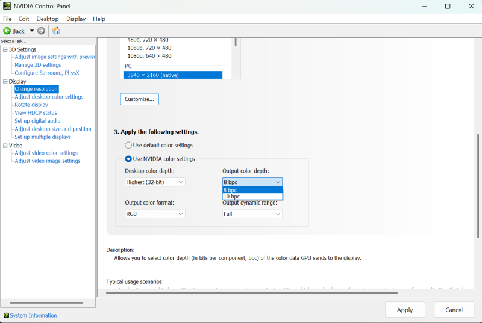Open Output dynamic range dropdown
The height and width of the screenshot is (323, 482).
pyautogui.click(x=252, y=214)
